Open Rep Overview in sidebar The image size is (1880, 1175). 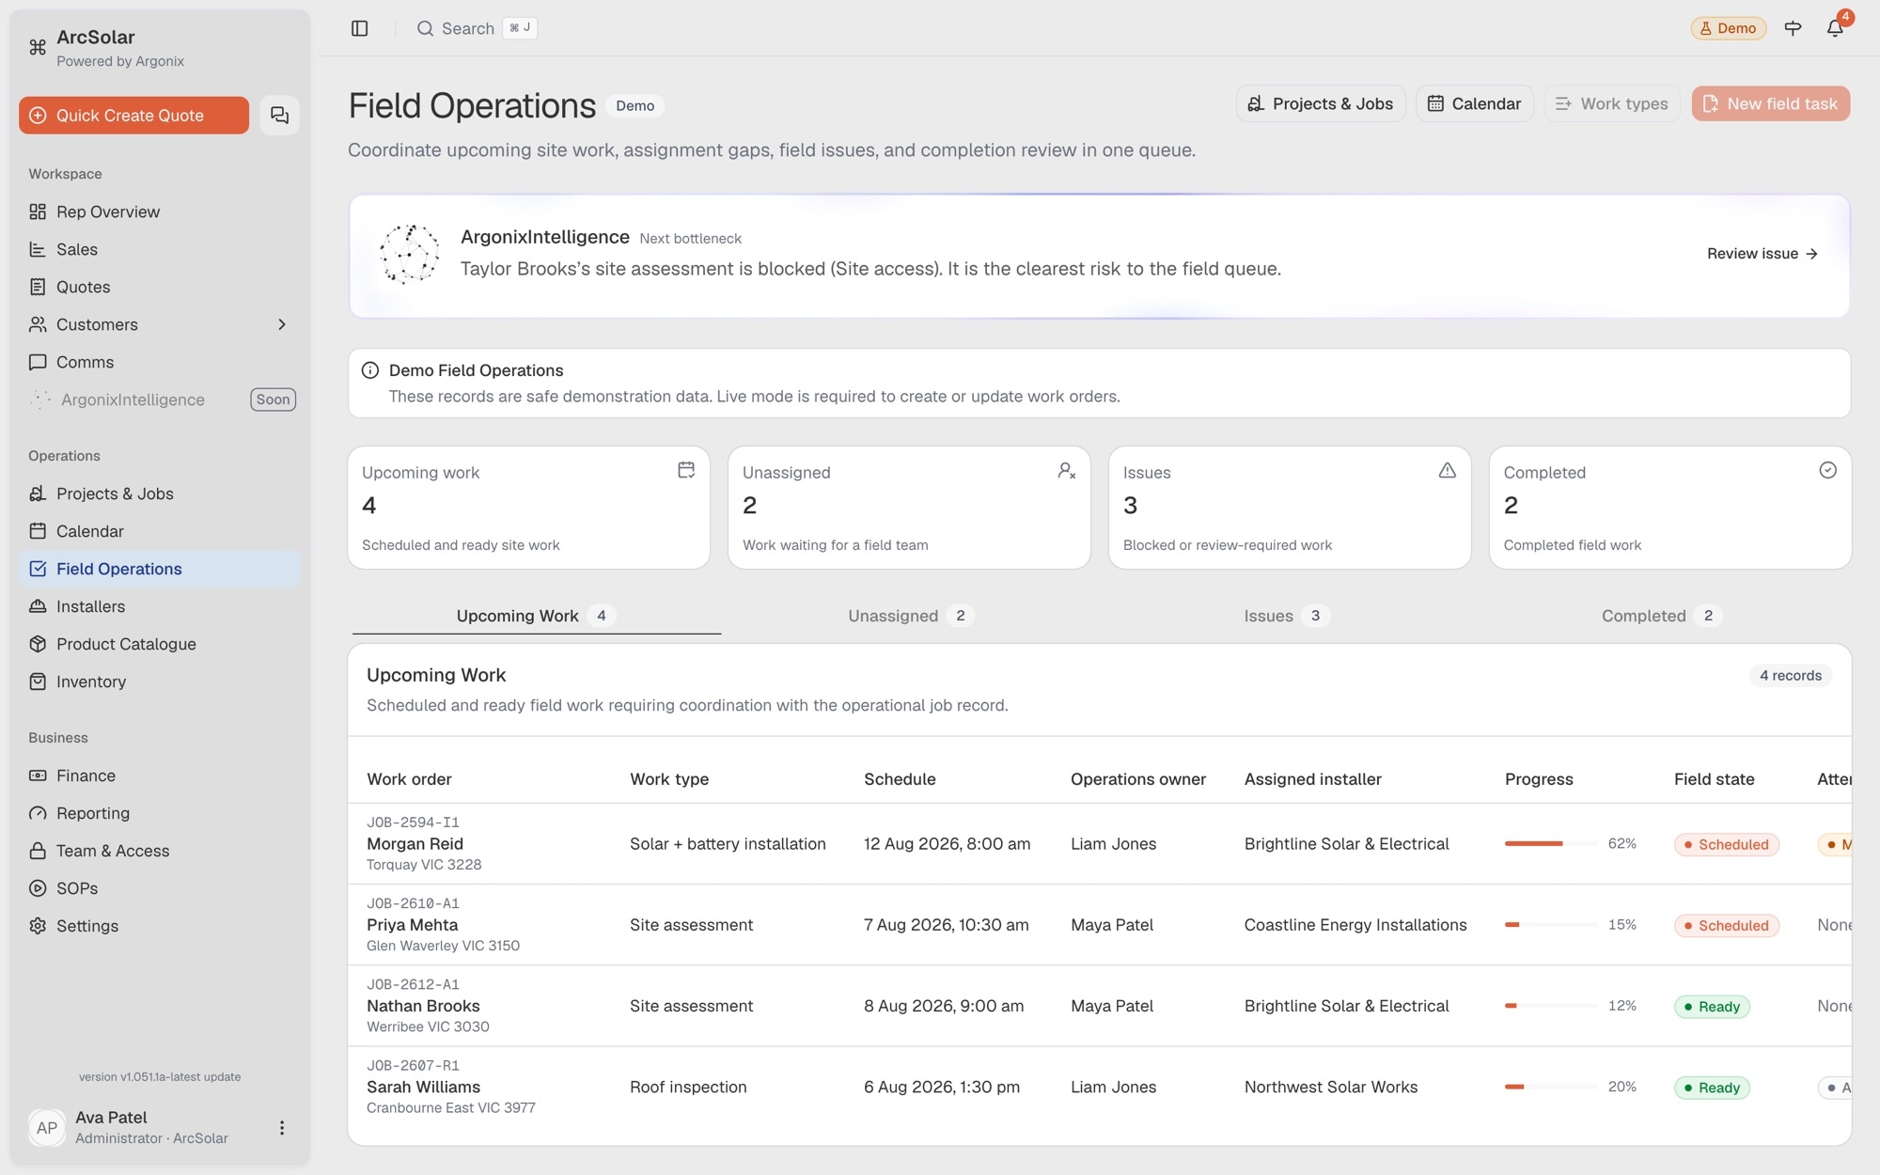pyautogui.click(x=160, y=211)
